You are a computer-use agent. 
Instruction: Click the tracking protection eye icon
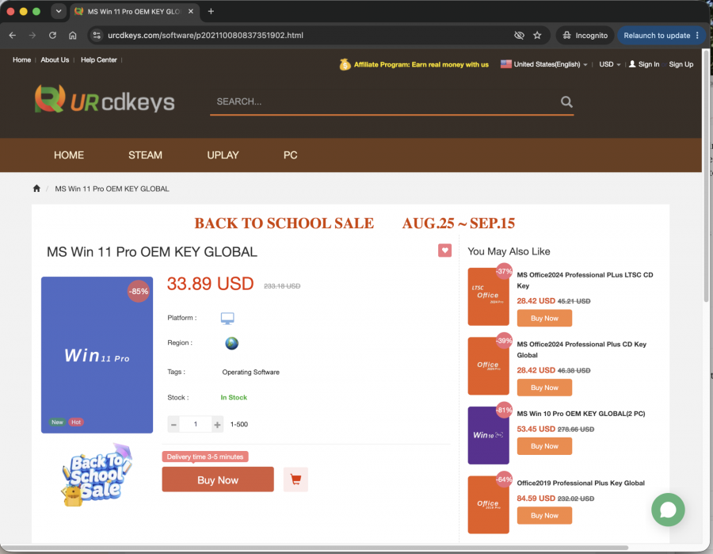[519, 36]
